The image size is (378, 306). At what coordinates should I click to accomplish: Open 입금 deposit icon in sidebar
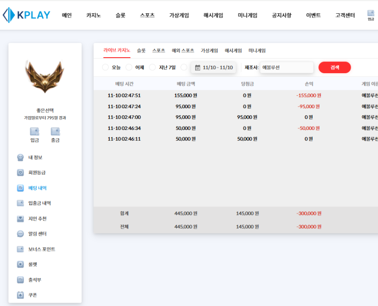coord(34,132)
